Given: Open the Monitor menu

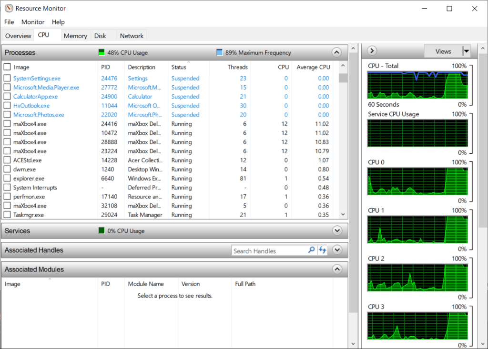Looking at the screenshot, I should tap(33, 22).
